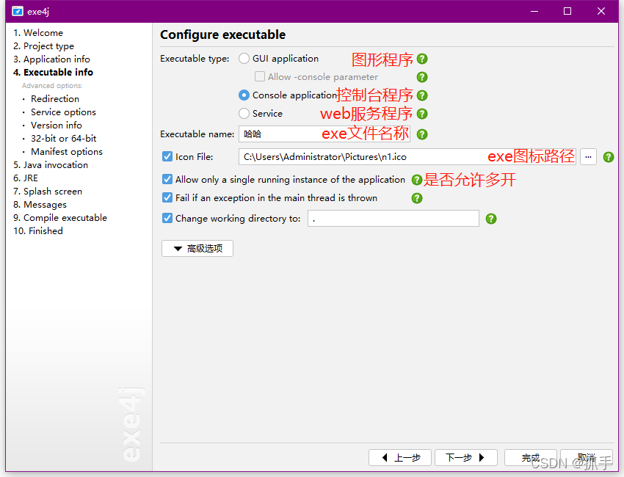Go to step 7. Splash screen
Image resolution: width=624 pixels, height=477 pixels.
tap(48, 192)
